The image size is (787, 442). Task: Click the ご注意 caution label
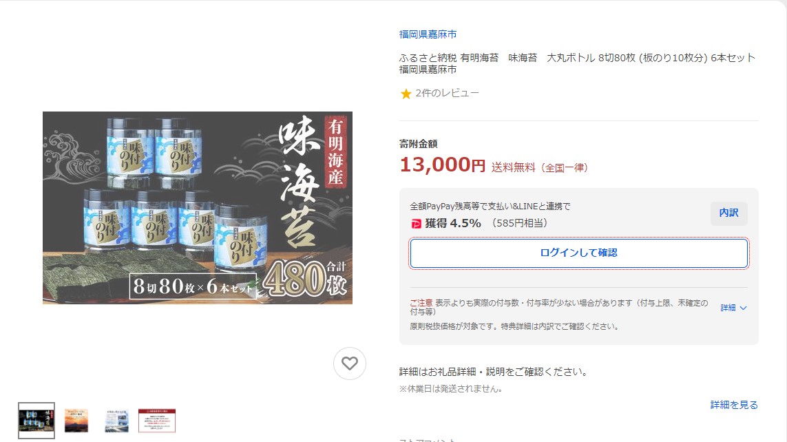point(421,303)
